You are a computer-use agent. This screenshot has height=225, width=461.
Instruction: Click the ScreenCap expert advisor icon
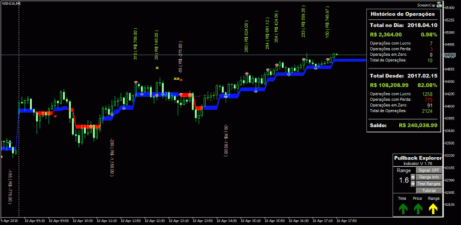point(439,5)
